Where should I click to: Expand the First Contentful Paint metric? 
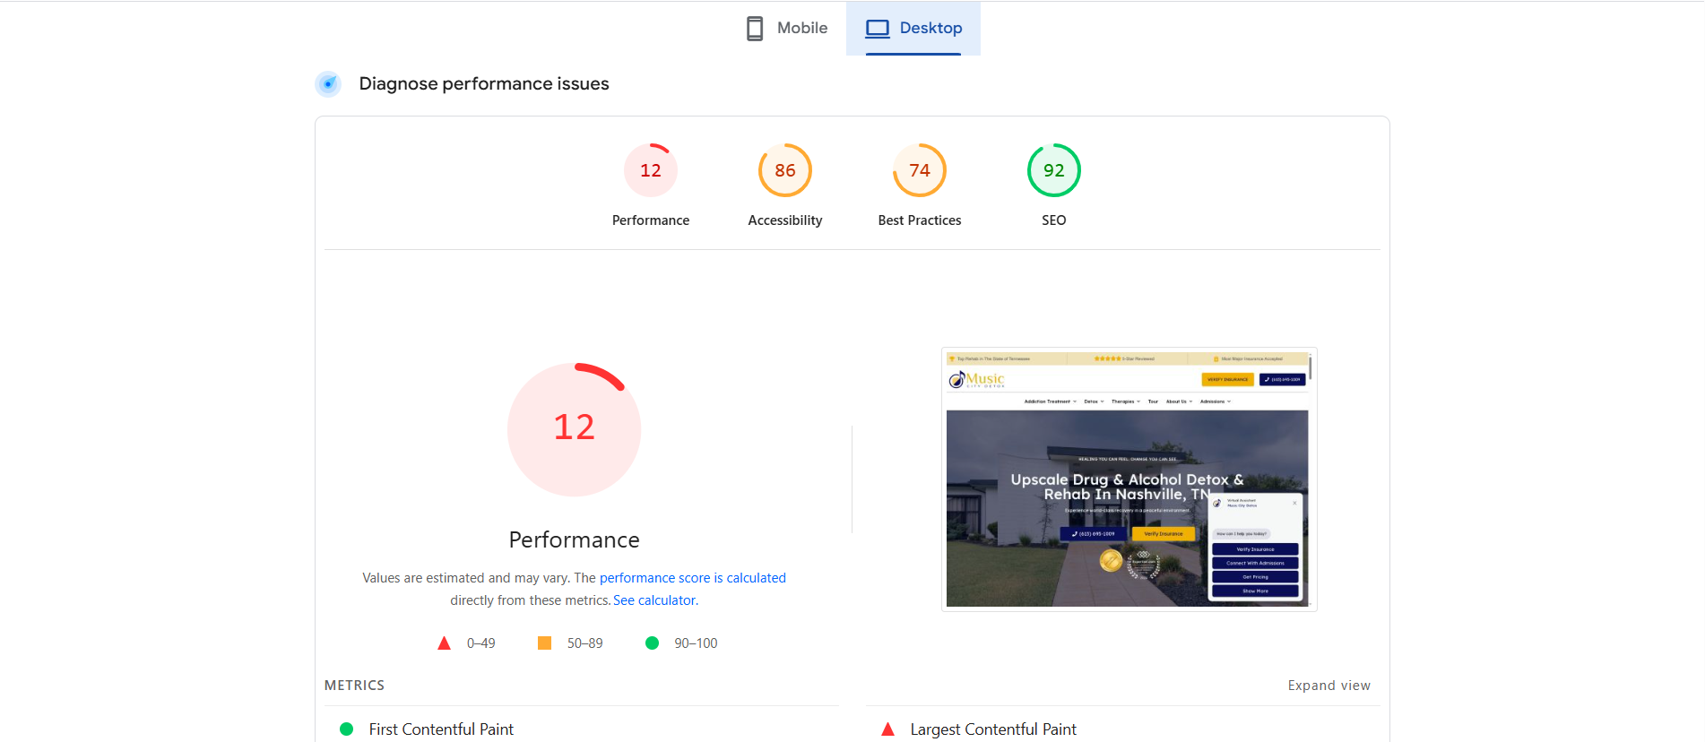pyautogui.click(x=441, y=729)
